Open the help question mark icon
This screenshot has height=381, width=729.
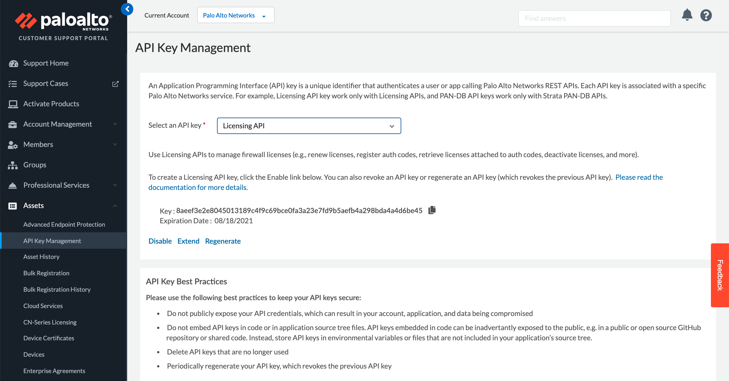coord(706,15)
